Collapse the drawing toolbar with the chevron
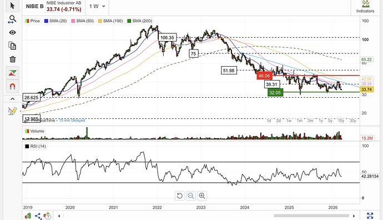This screenshot has width=383, height=220. [x=12, y=99]
